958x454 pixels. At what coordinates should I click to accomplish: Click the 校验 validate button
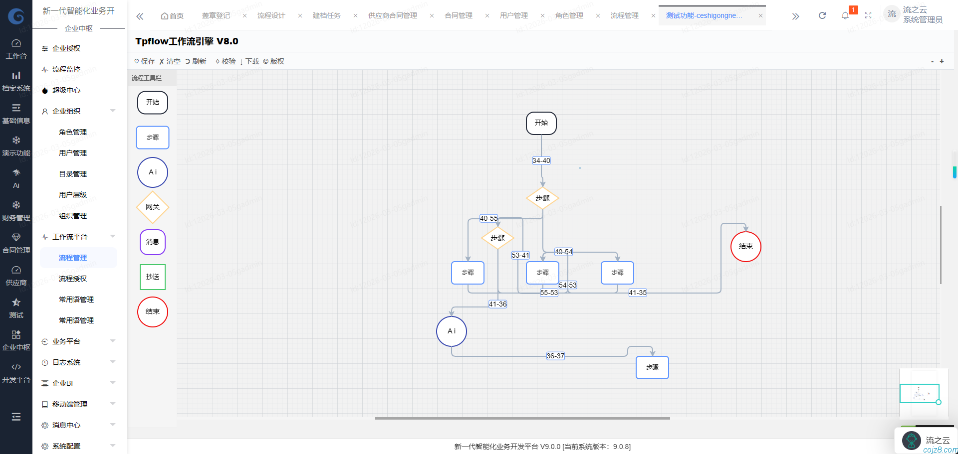pyautogui.click(x=226, y=61)
